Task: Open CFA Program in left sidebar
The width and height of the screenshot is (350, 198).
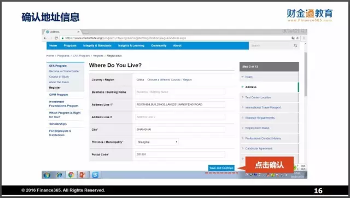Action: click(58, 66)
